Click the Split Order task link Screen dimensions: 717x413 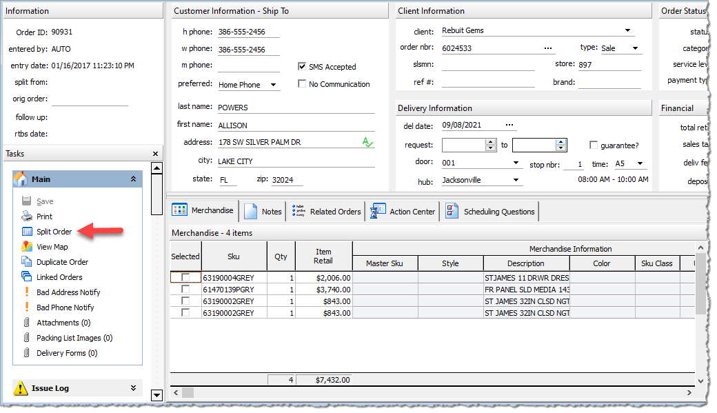[54, 232]
